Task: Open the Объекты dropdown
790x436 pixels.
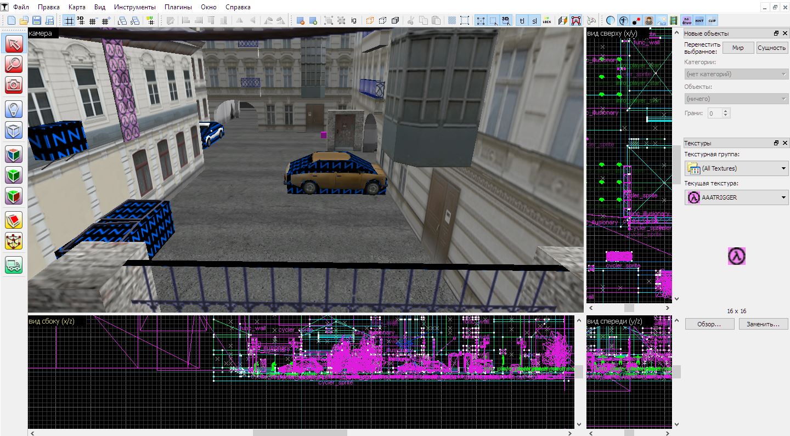Action: [x=736, y=99]
